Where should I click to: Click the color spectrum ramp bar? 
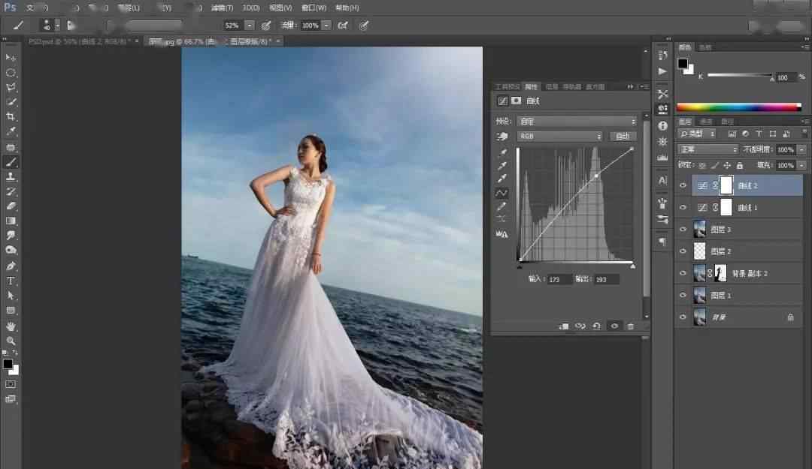tap(738, 107)
